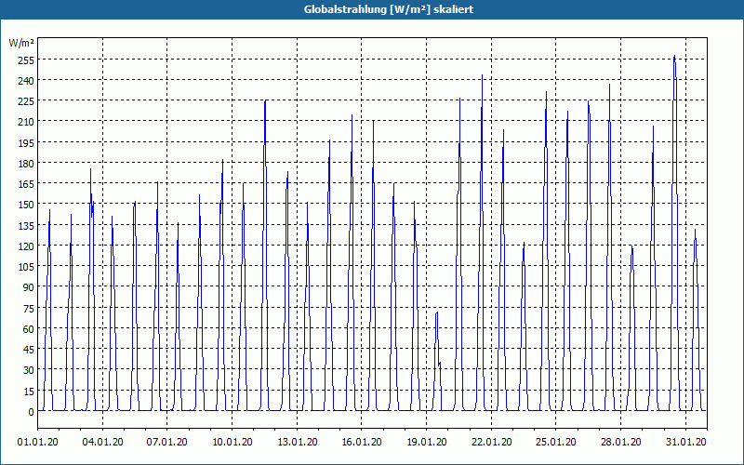Click the W/m² unit label

21,43
